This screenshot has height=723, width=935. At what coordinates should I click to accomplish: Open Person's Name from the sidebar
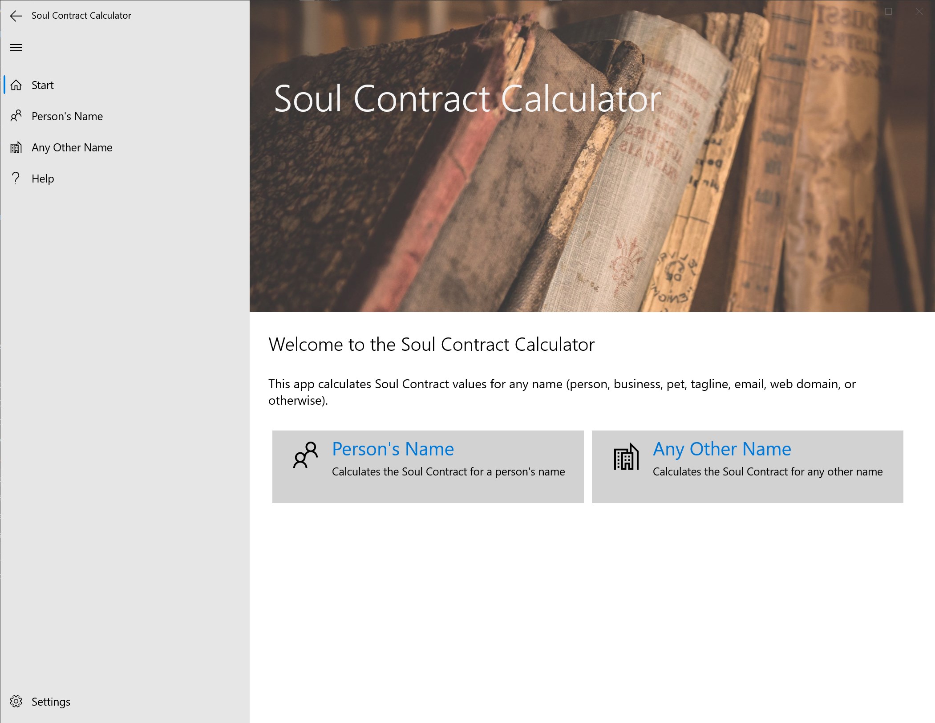[67, 116]
